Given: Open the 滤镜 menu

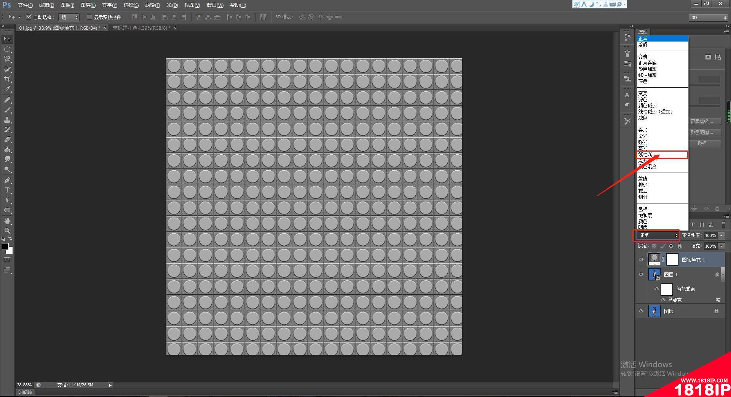Looking at the screenshot, I should click(152, 5).
